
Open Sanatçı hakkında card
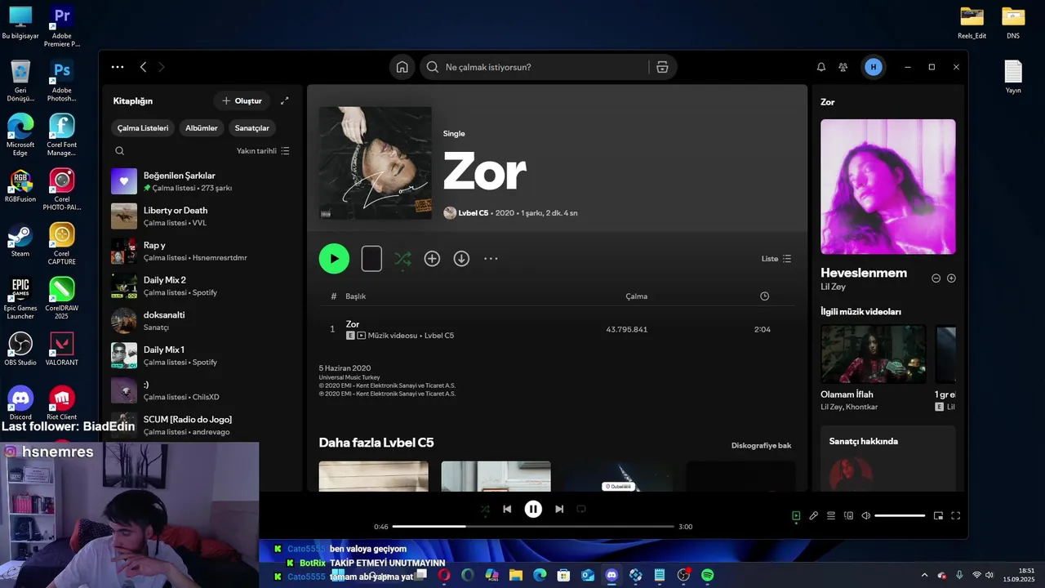888,457
